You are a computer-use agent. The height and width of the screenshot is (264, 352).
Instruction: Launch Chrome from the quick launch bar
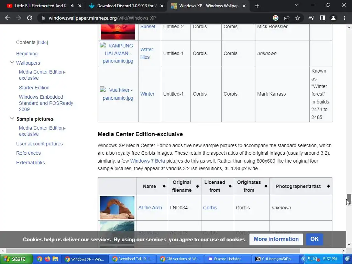[x=40, y=259]
